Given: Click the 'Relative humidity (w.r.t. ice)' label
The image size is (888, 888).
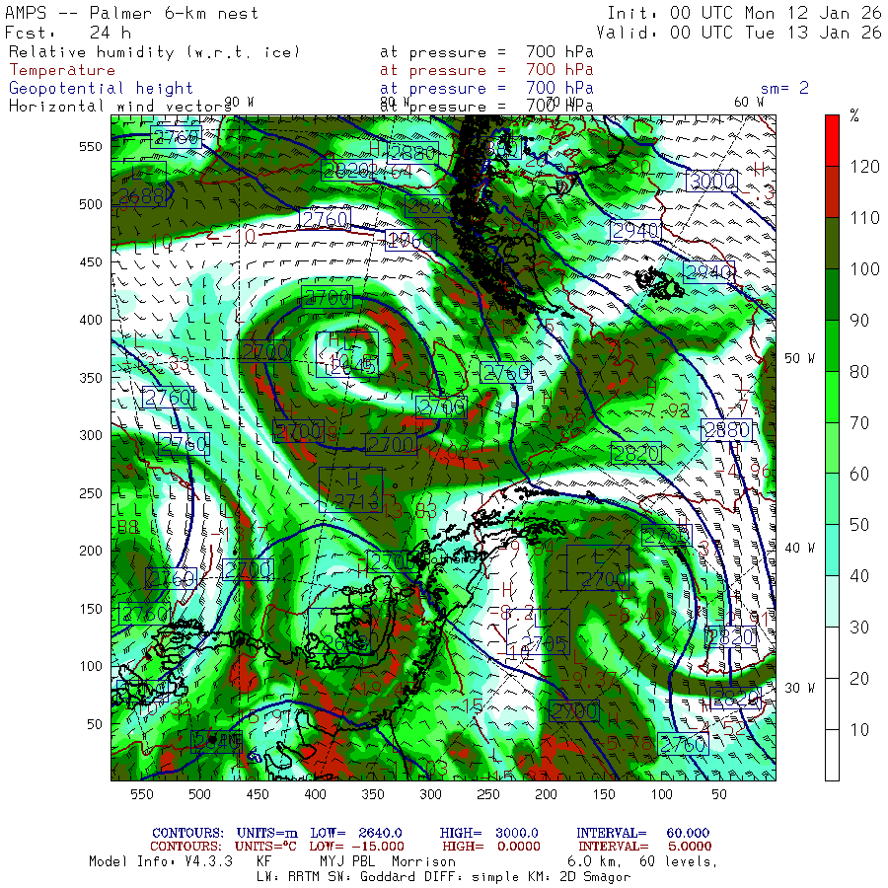Looking at the screenshot, I should click(152, 51).
